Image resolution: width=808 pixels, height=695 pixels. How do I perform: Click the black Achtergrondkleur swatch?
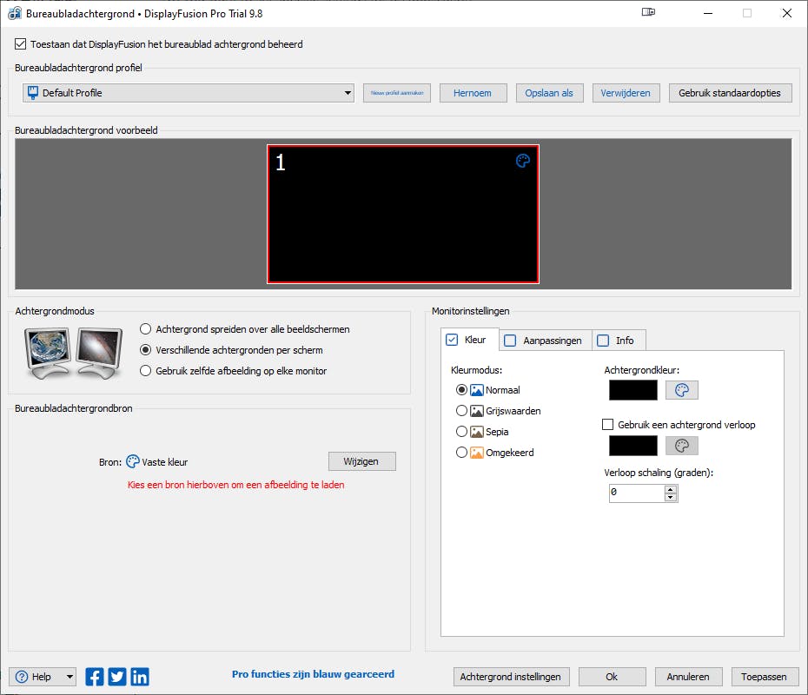tap(633, 390)
